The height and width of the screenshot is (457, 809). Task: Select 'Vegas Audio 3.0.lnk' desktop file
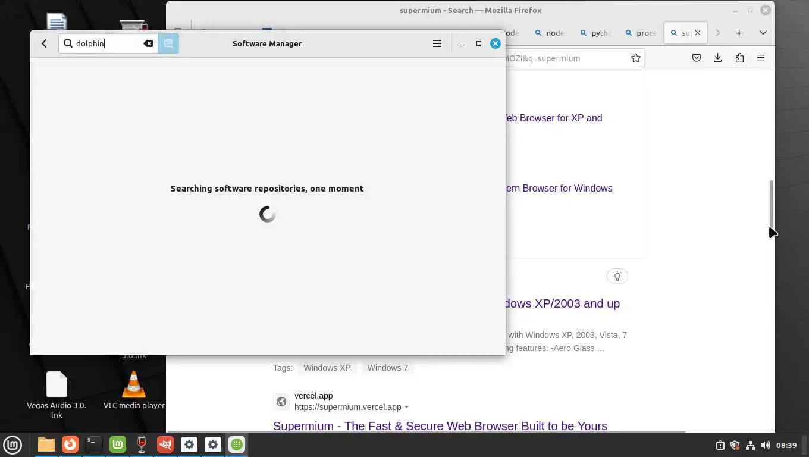point(57,395)
